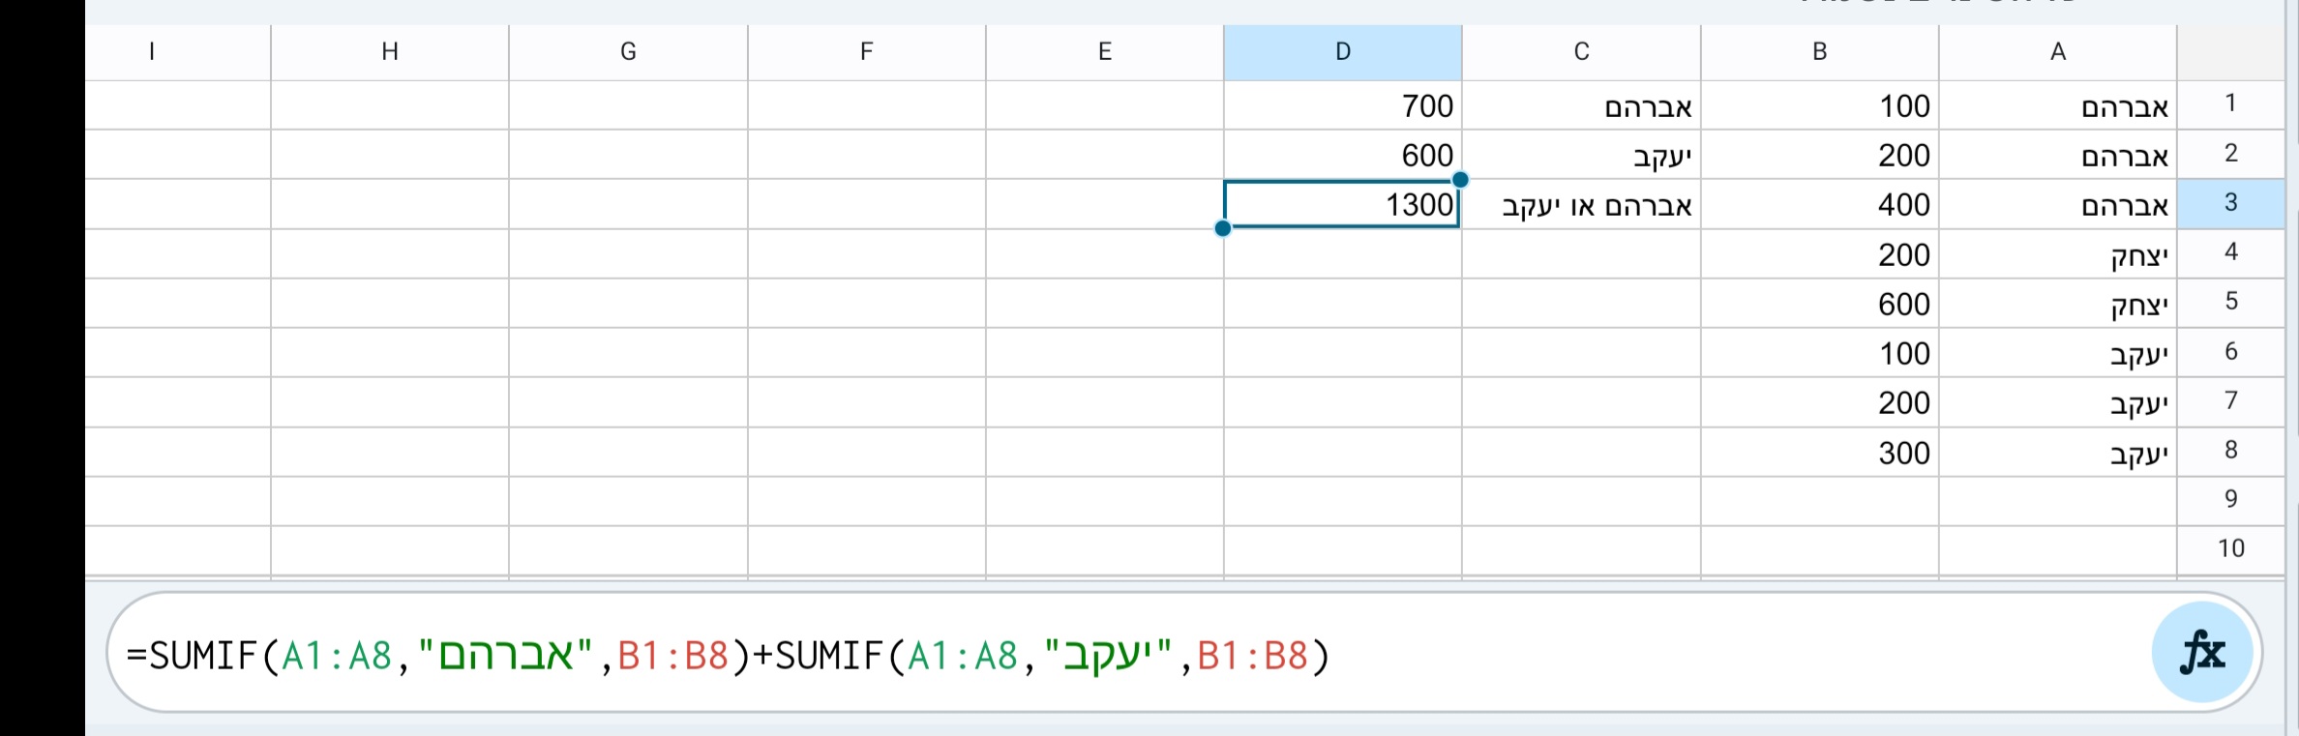The width and height of the screenshot is (2299, 736).
Task: Select row 3 header
Action: click(x=2230, y=203)
